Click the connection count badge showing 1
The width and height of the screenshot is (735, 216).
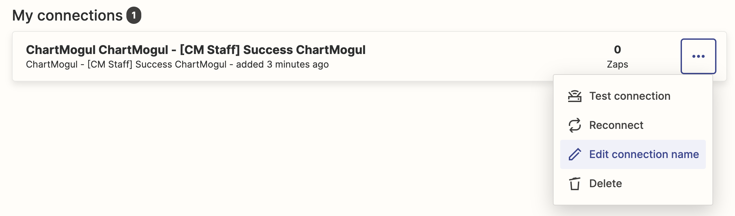[134, 15]
